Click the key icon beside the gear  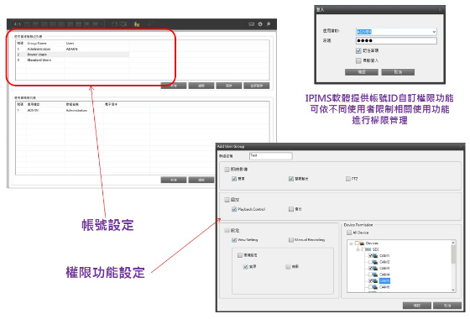(x=269, y=24)
